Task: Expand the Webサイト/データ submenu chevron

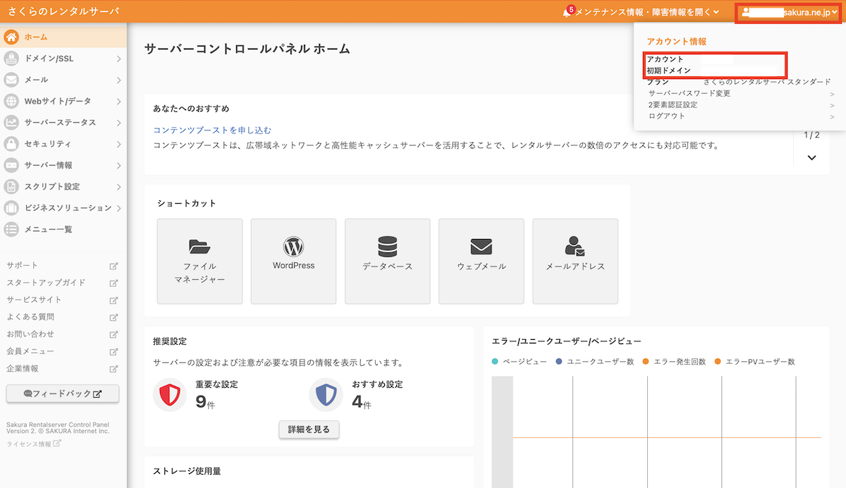Action: point(118,101)
